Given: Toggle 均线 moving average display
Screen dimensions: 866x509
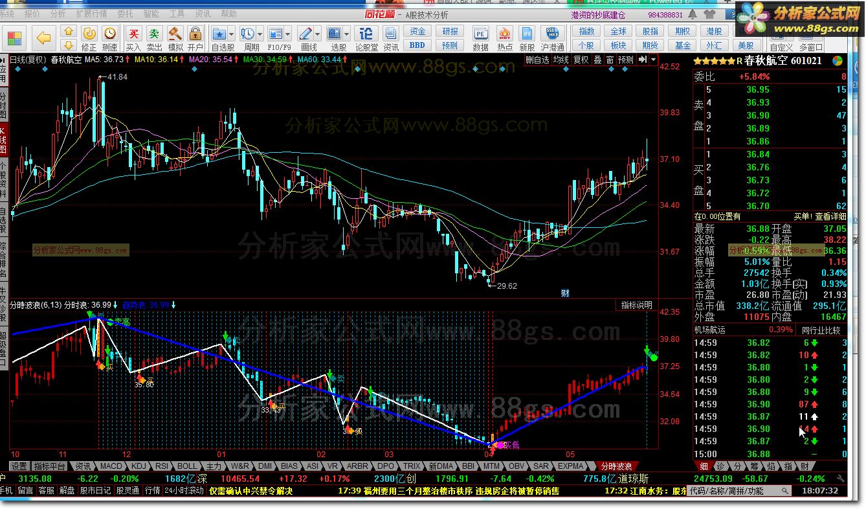Looking at the screenshot, I should tap(561, 60).
